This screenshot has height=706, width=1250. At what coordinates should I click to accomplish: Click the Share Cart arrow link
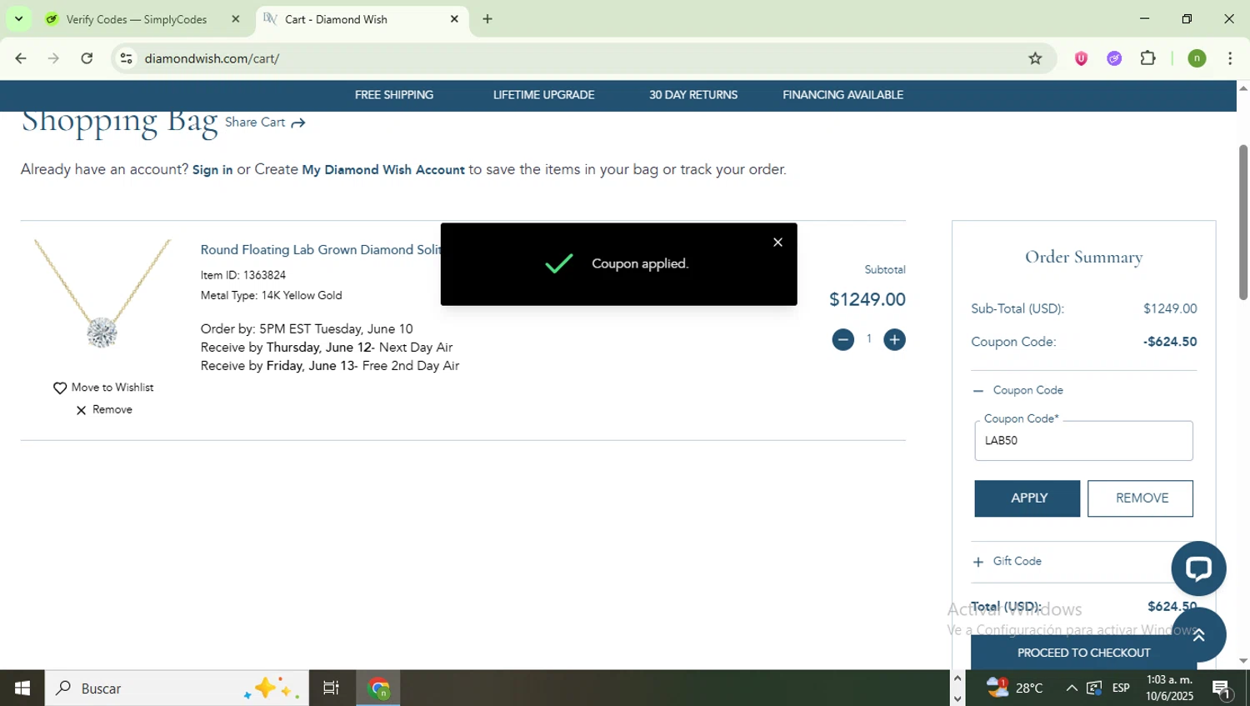coord(265,123)
